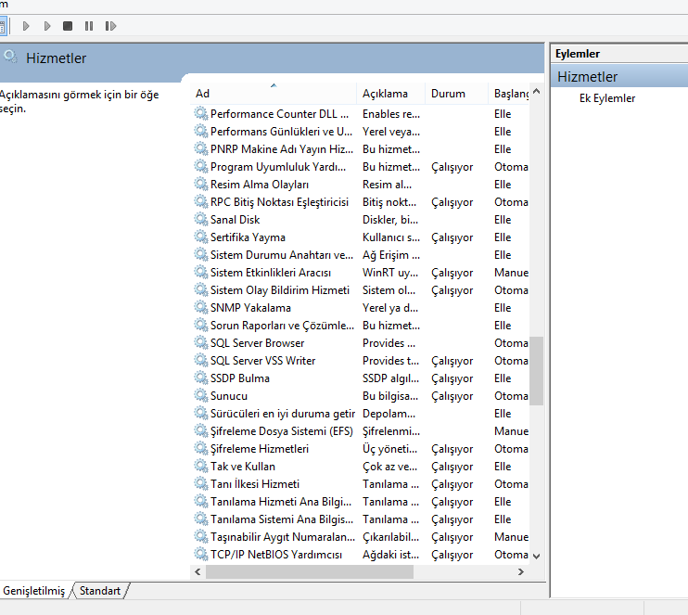Screen dimensions: 688x615
Task: Click the vertical scrollbar thumb of the list
Action: click(x=535, y=371)
